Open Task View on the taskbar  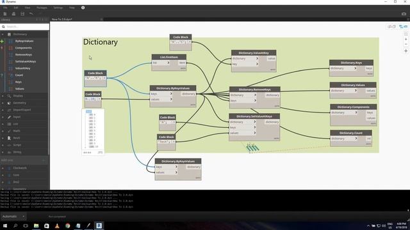(x=26, y=226)
